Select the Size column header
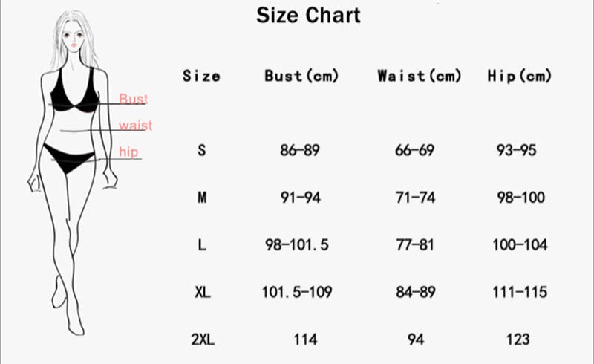Screen dimensions: 594x364 coord(201,76)
